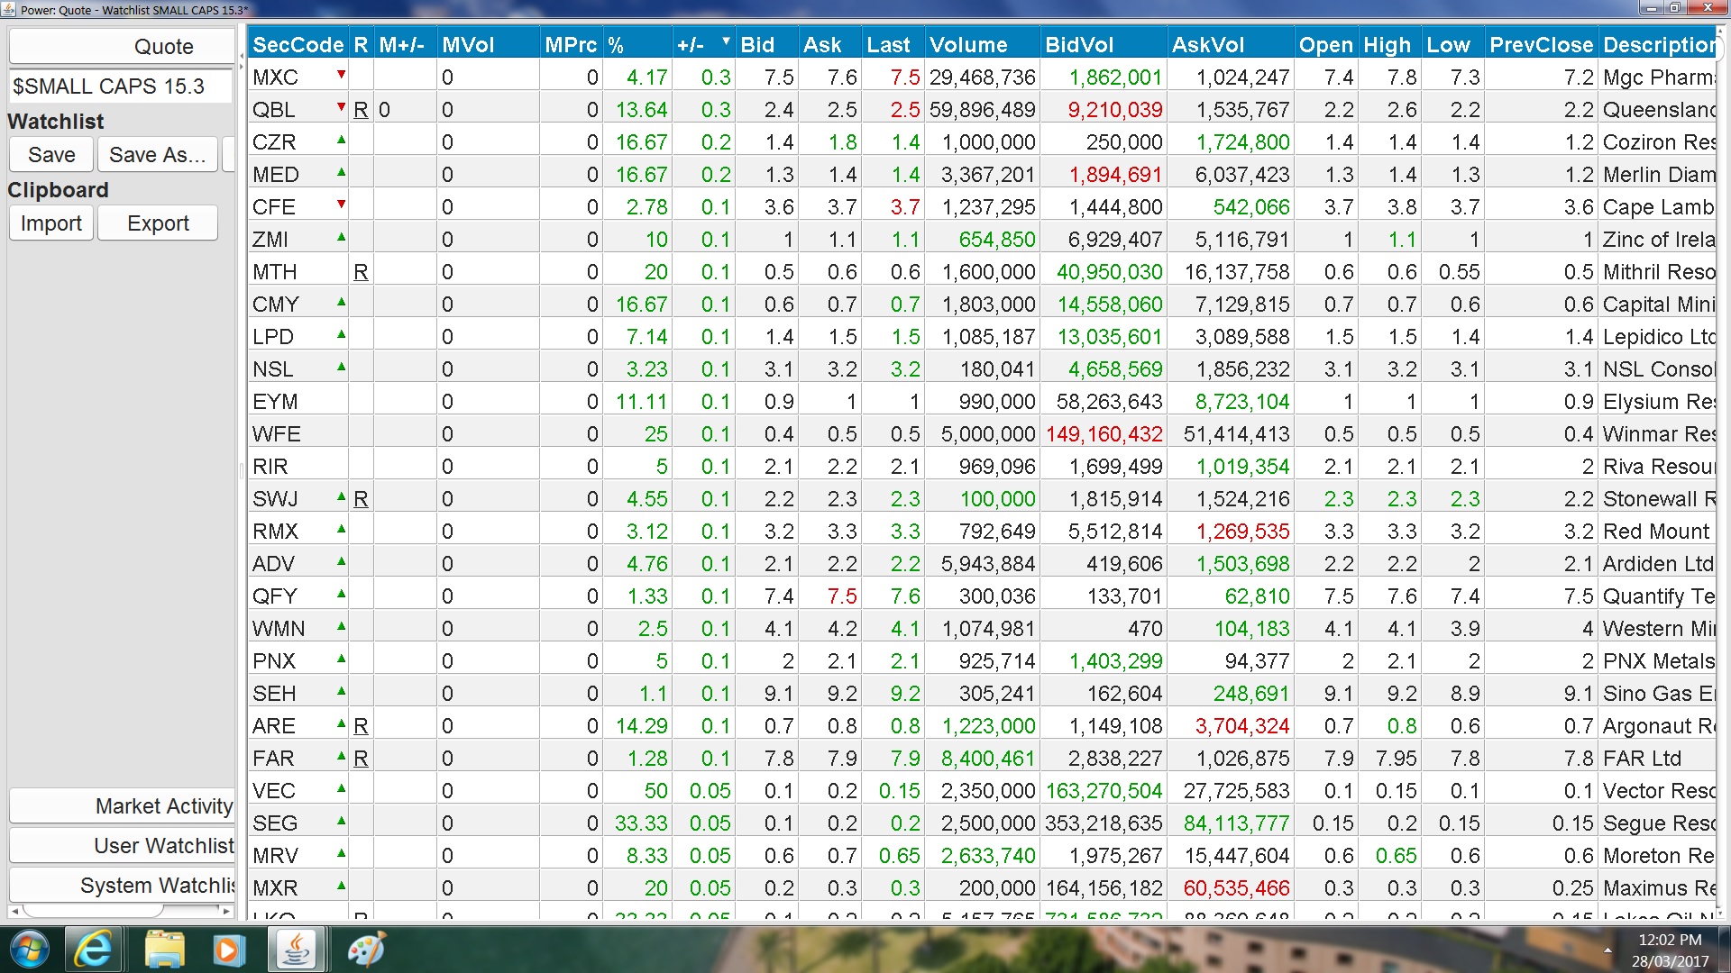Click green up arrow indicator for WMN

pos(341,626)
